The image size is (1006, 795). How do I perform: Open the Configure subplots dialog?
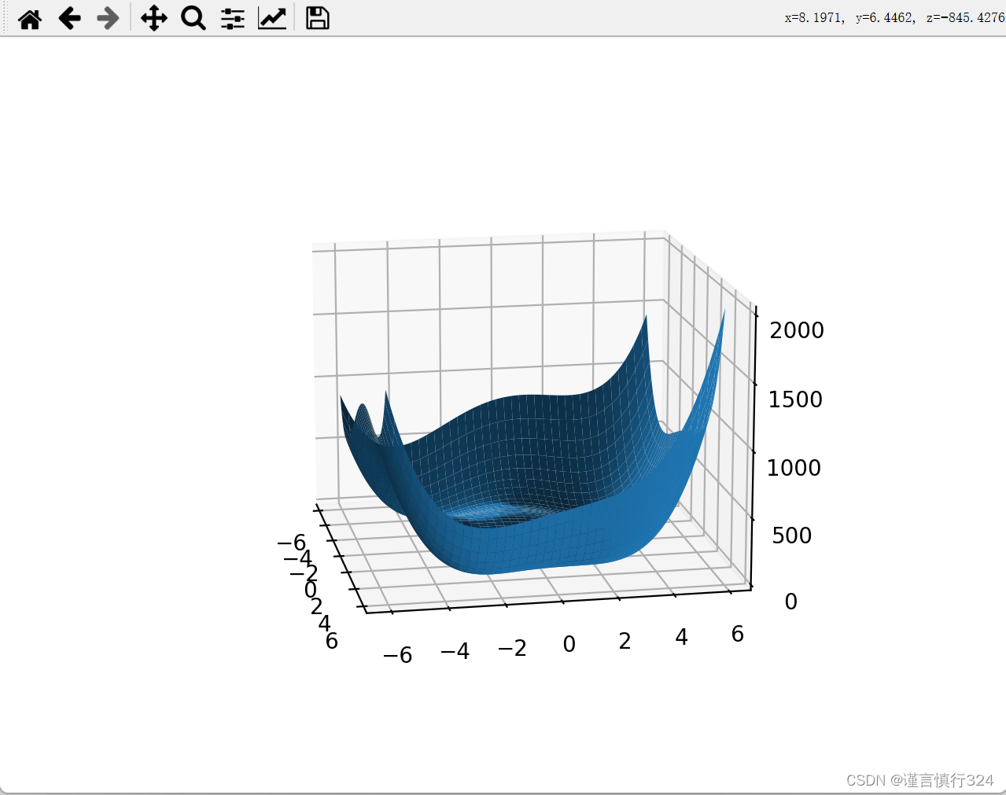tap(233, 18)
